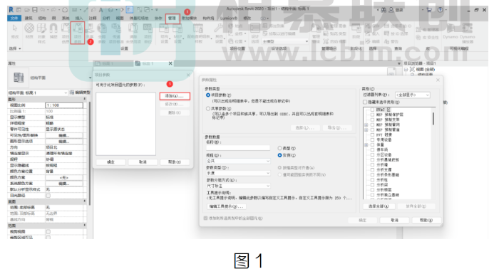Check the 专用设备 category checkbox
This screenshot has height=274, width=489.
[372, 139]
